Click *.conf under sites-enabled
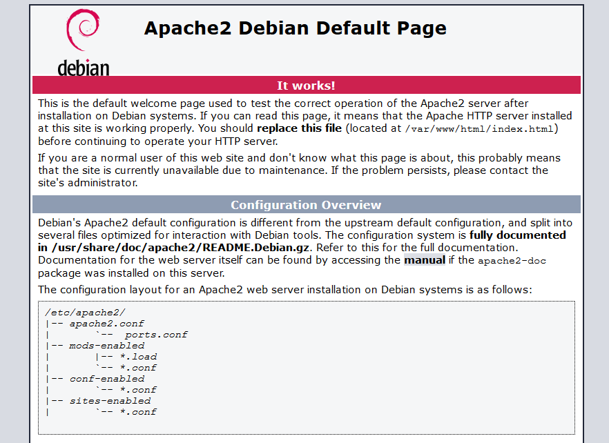 pyautogui.click(x=138, y=412)
